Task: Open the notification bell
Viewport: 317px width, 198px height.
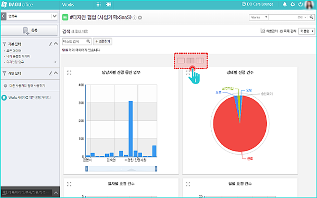Action: coord(285,4)
